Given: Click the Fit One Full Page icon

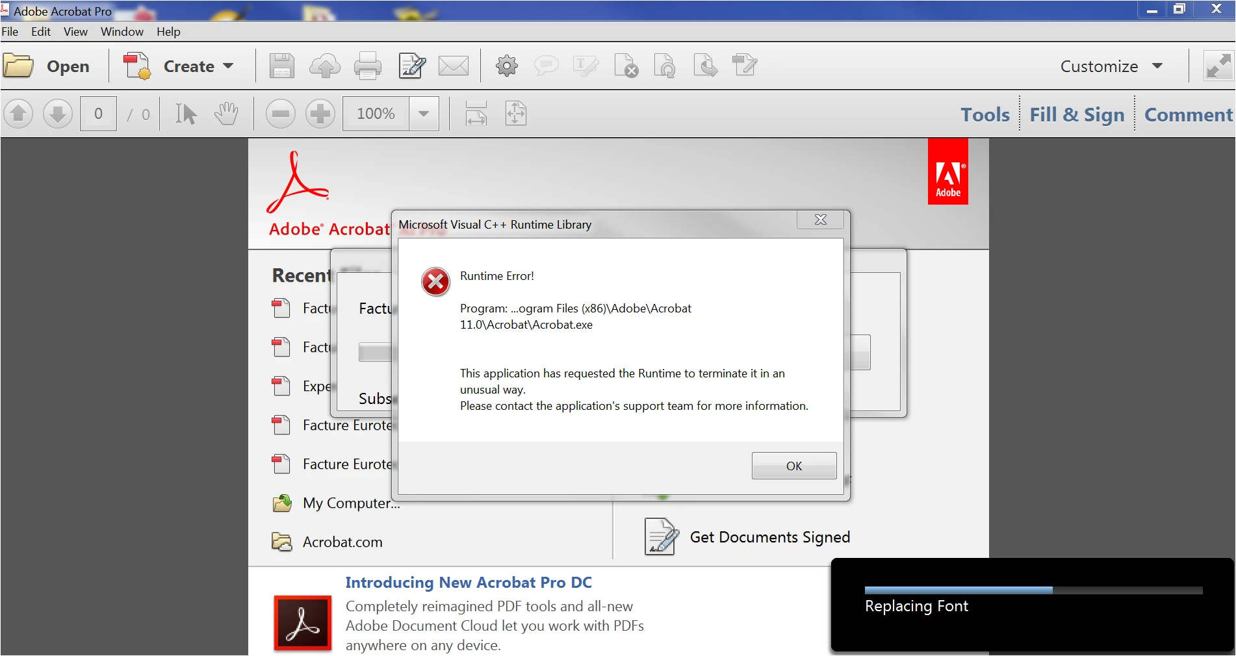Looking at the screenshot, I should (516, 114).
